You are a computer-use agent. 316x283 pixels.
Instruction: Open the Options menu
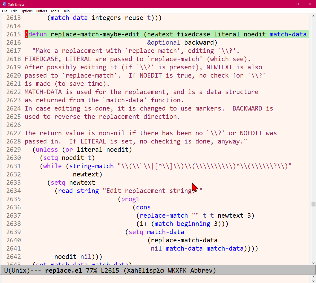(x=27, y=11)
